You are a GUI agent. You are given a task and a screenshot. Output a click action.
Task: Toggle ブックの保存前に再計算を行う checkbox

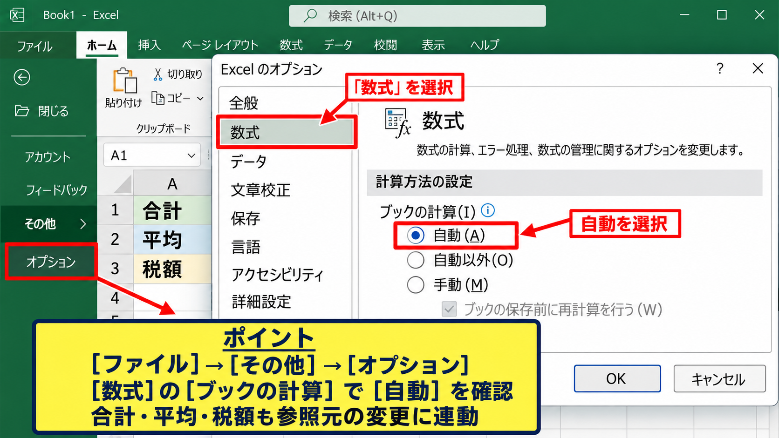coord(449,309)
